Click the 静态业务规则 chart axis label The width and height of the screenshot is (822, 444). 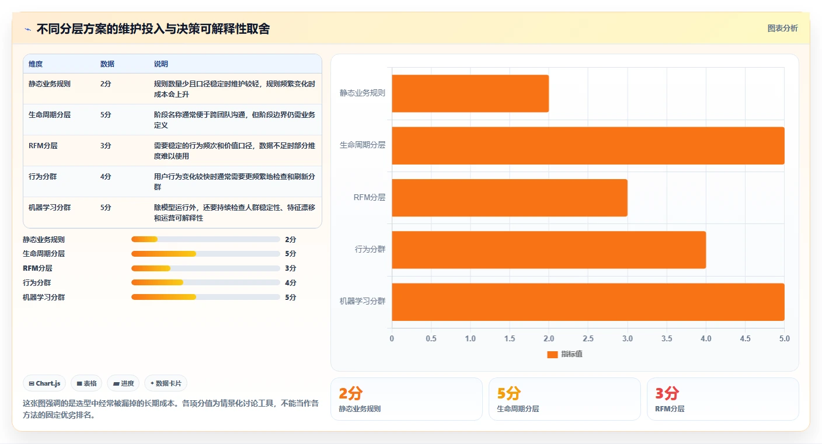[363, 93]
